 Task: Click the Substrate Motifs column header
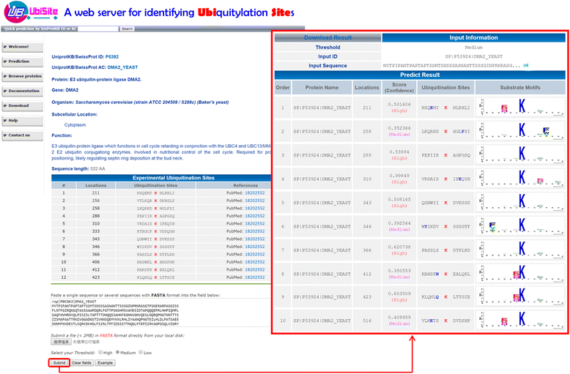pyautogui.click(x=520, y=88)
